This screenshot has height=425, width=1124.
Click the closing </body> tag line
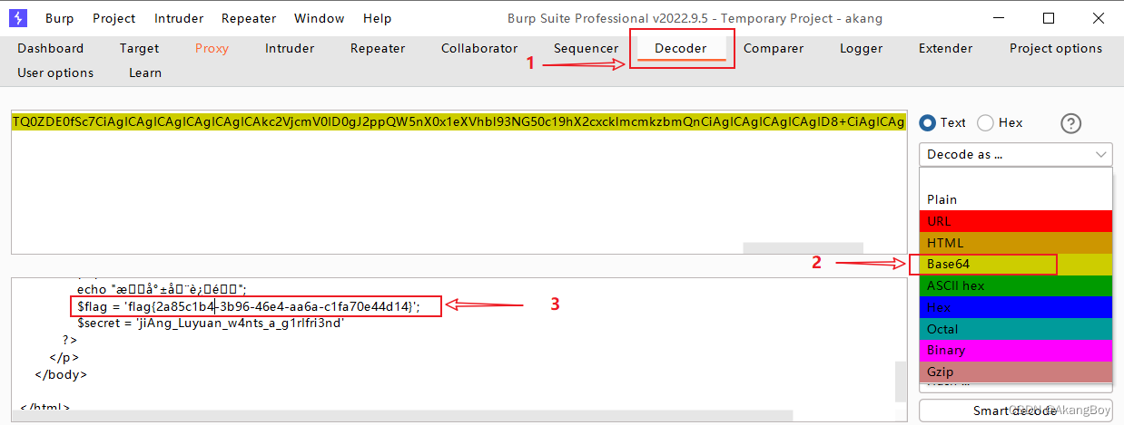point(61,373)
